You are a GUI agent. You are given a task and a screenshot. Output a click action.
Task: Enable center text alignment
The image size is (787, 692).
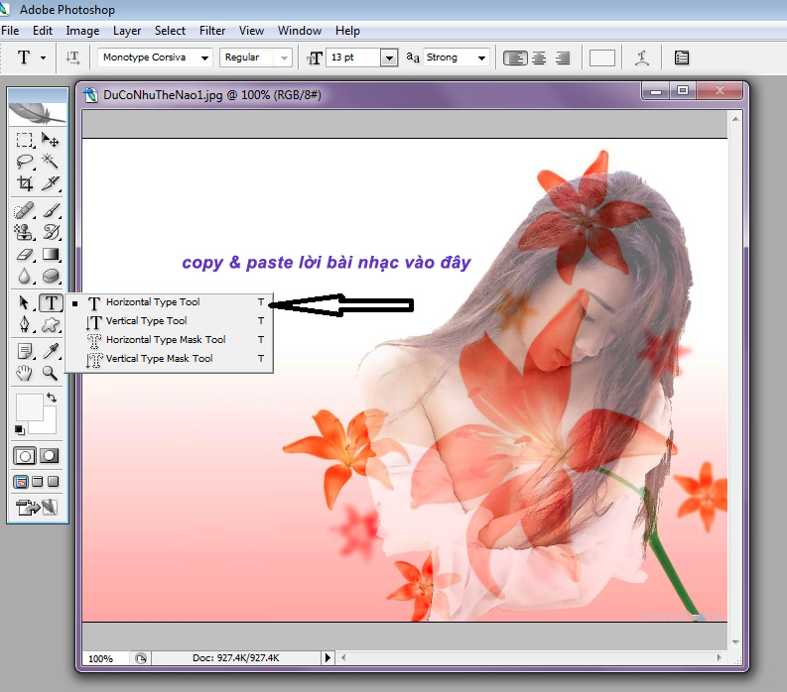[x=539, y=58]
